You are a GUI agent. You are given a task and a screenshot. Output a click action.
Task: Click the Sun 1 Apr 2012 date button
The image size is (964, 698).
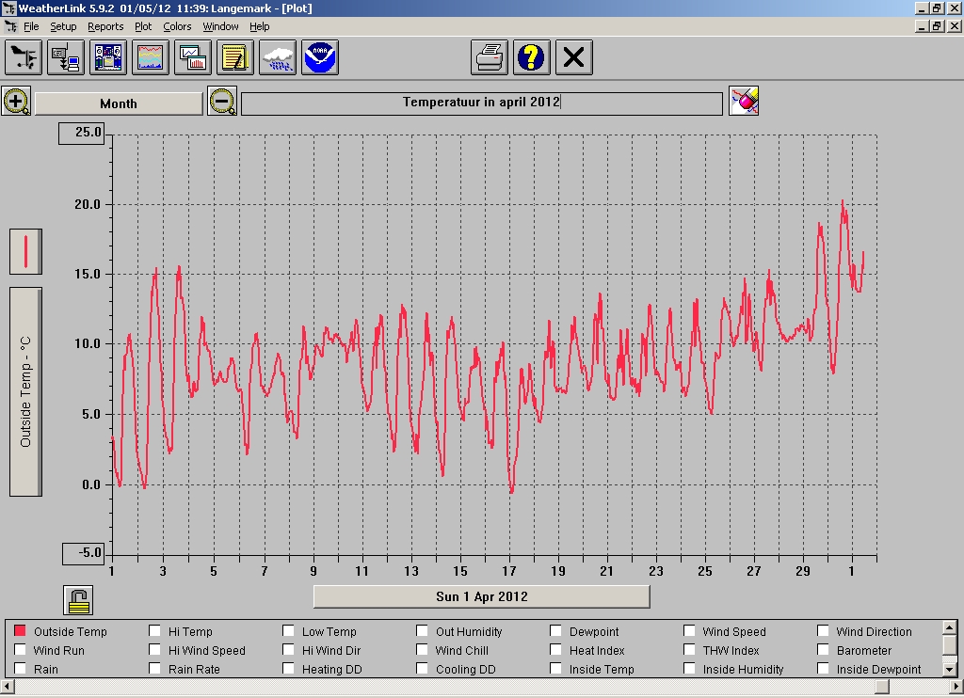click(x=481, y=596)
